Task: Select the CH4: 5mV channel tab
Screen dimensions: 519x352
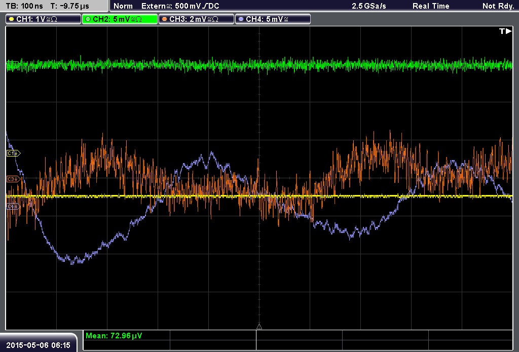Action: [273, 19]
